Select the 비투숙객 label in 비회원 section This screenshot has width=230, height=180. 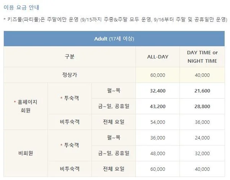[x=70, y=169]
